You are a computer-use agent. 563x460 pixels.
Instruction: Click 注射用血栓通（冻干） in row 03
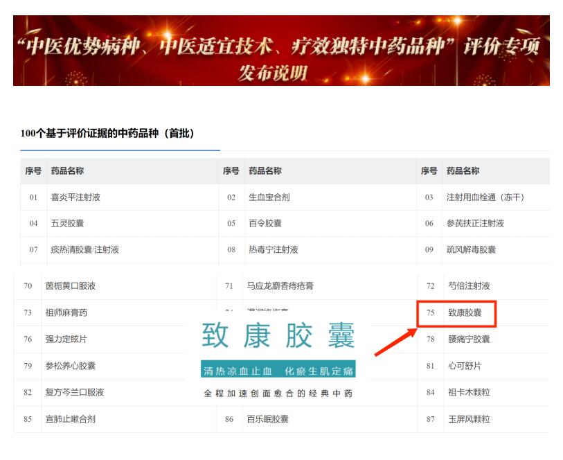[485, 197]
